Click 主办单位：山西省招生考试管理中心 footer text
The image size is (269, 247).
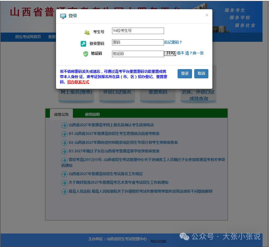(118, 239)
